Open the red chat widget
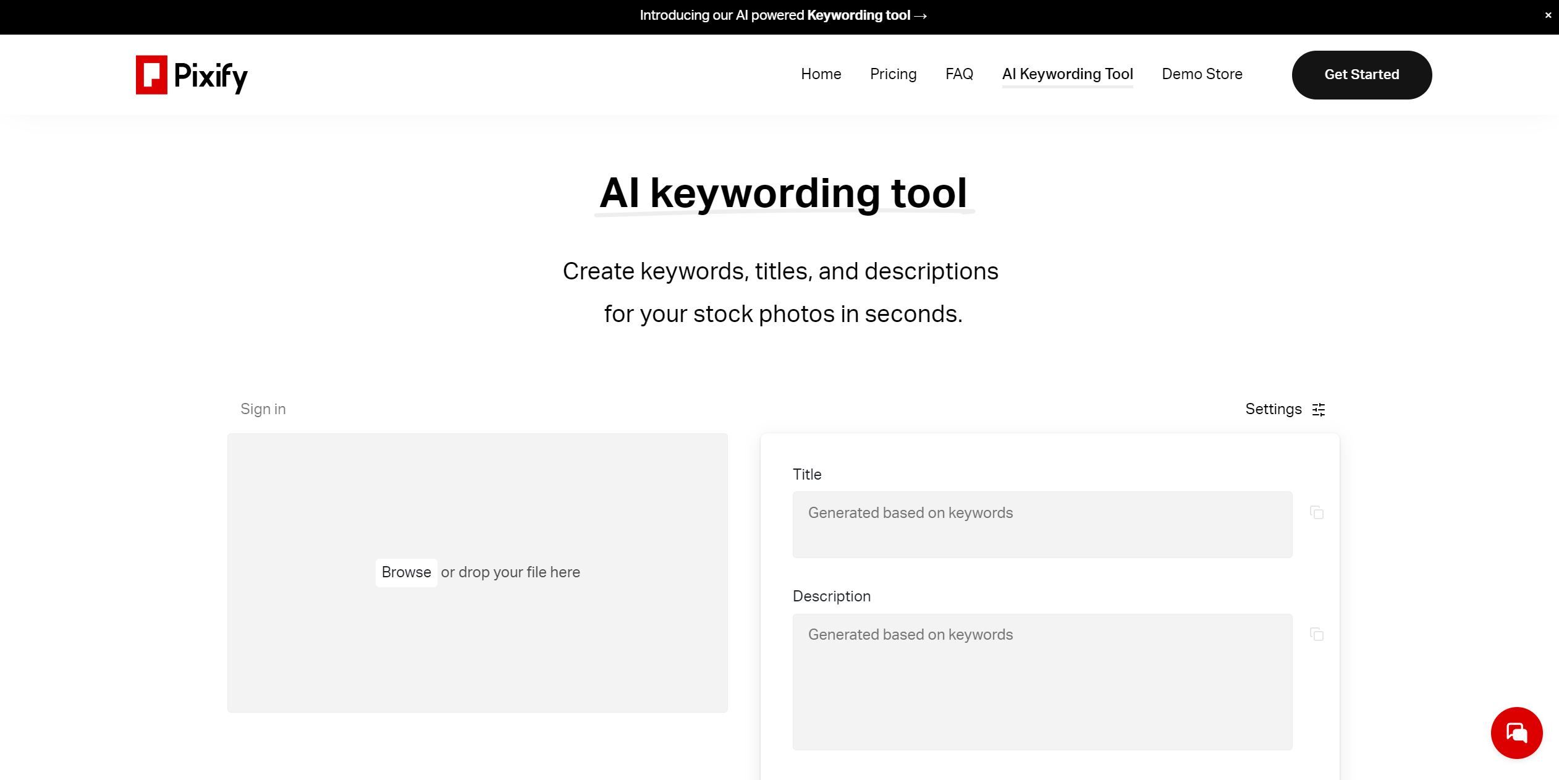The image size is (1559, 780). tap(1516, 733)
